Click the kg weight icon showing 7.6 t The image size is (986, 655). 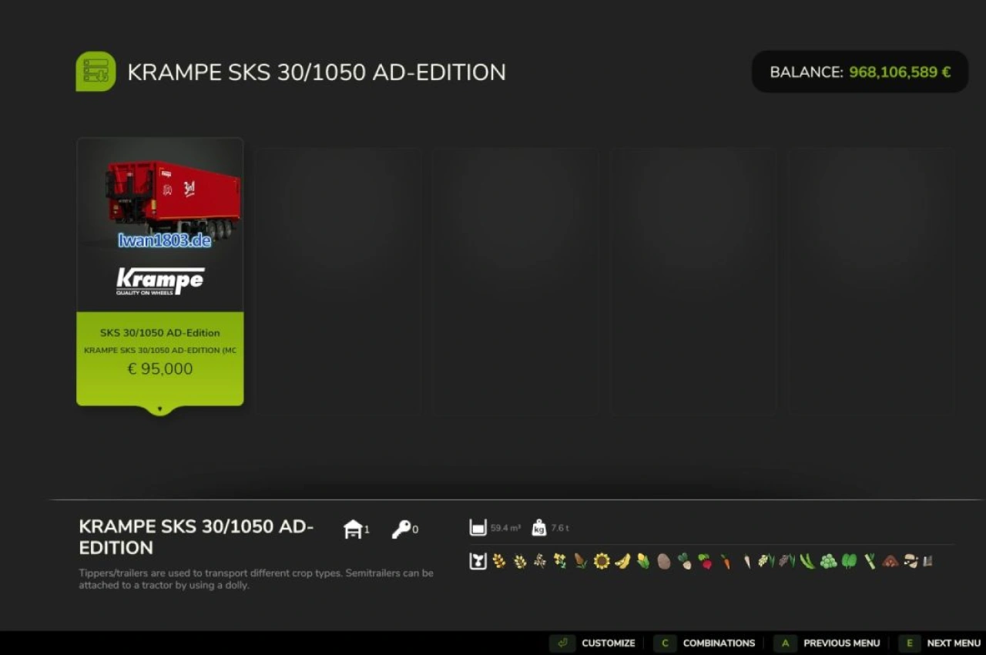pyautogui.click(x=538, y=527)
